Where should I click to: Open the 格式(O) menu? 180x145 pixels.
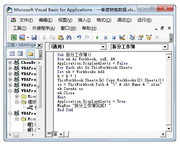coord(104,20)
